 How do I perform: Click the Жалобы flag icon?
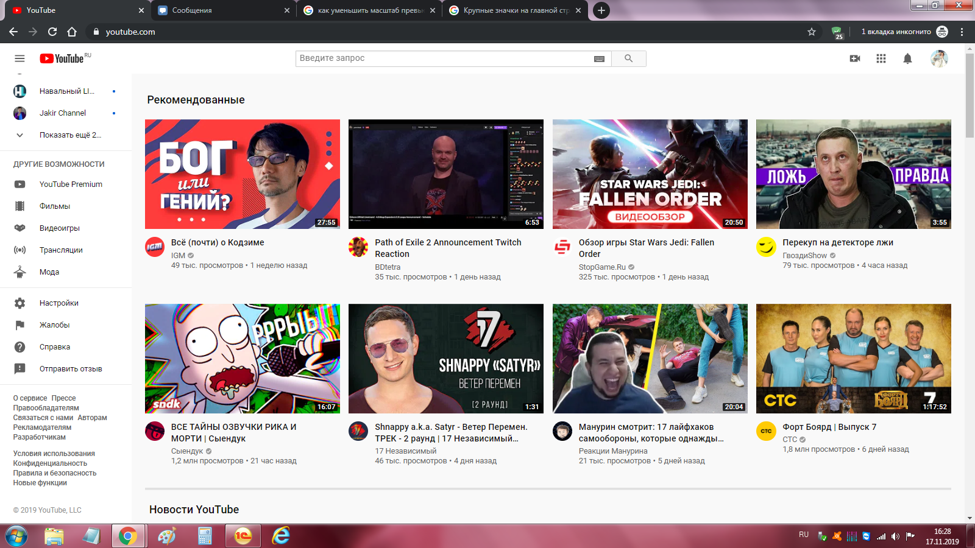pyautogui.click(x=20, y=325)
